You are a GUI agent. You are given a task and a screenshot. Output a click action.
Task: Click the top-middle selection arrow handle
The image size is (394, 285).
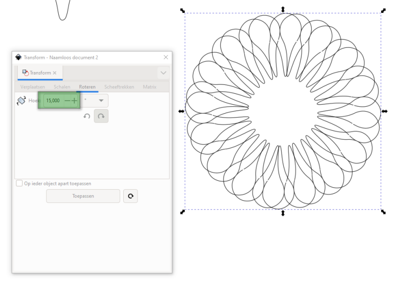(x=283, y=9)
